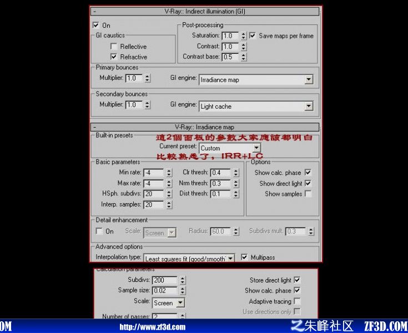Click Min rate value field
Image resolution: width=408 pixels, height=333 pixels.
[x=154, y=173]
